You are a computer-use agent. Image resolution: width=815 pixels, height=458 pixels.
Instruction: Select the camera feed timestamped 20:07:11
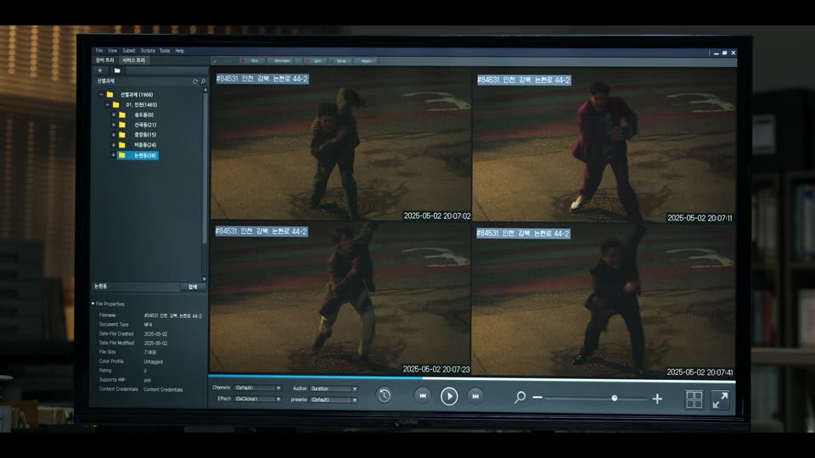(604, 145)
